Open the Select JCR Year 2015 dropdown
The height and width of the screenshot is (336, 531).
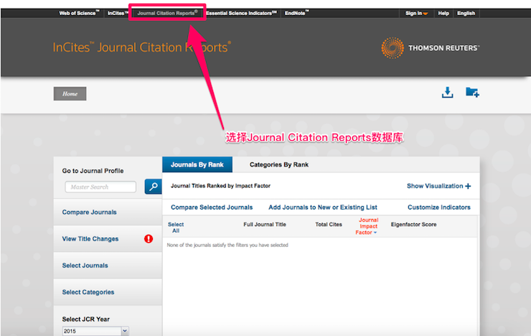tap(95, 331)
